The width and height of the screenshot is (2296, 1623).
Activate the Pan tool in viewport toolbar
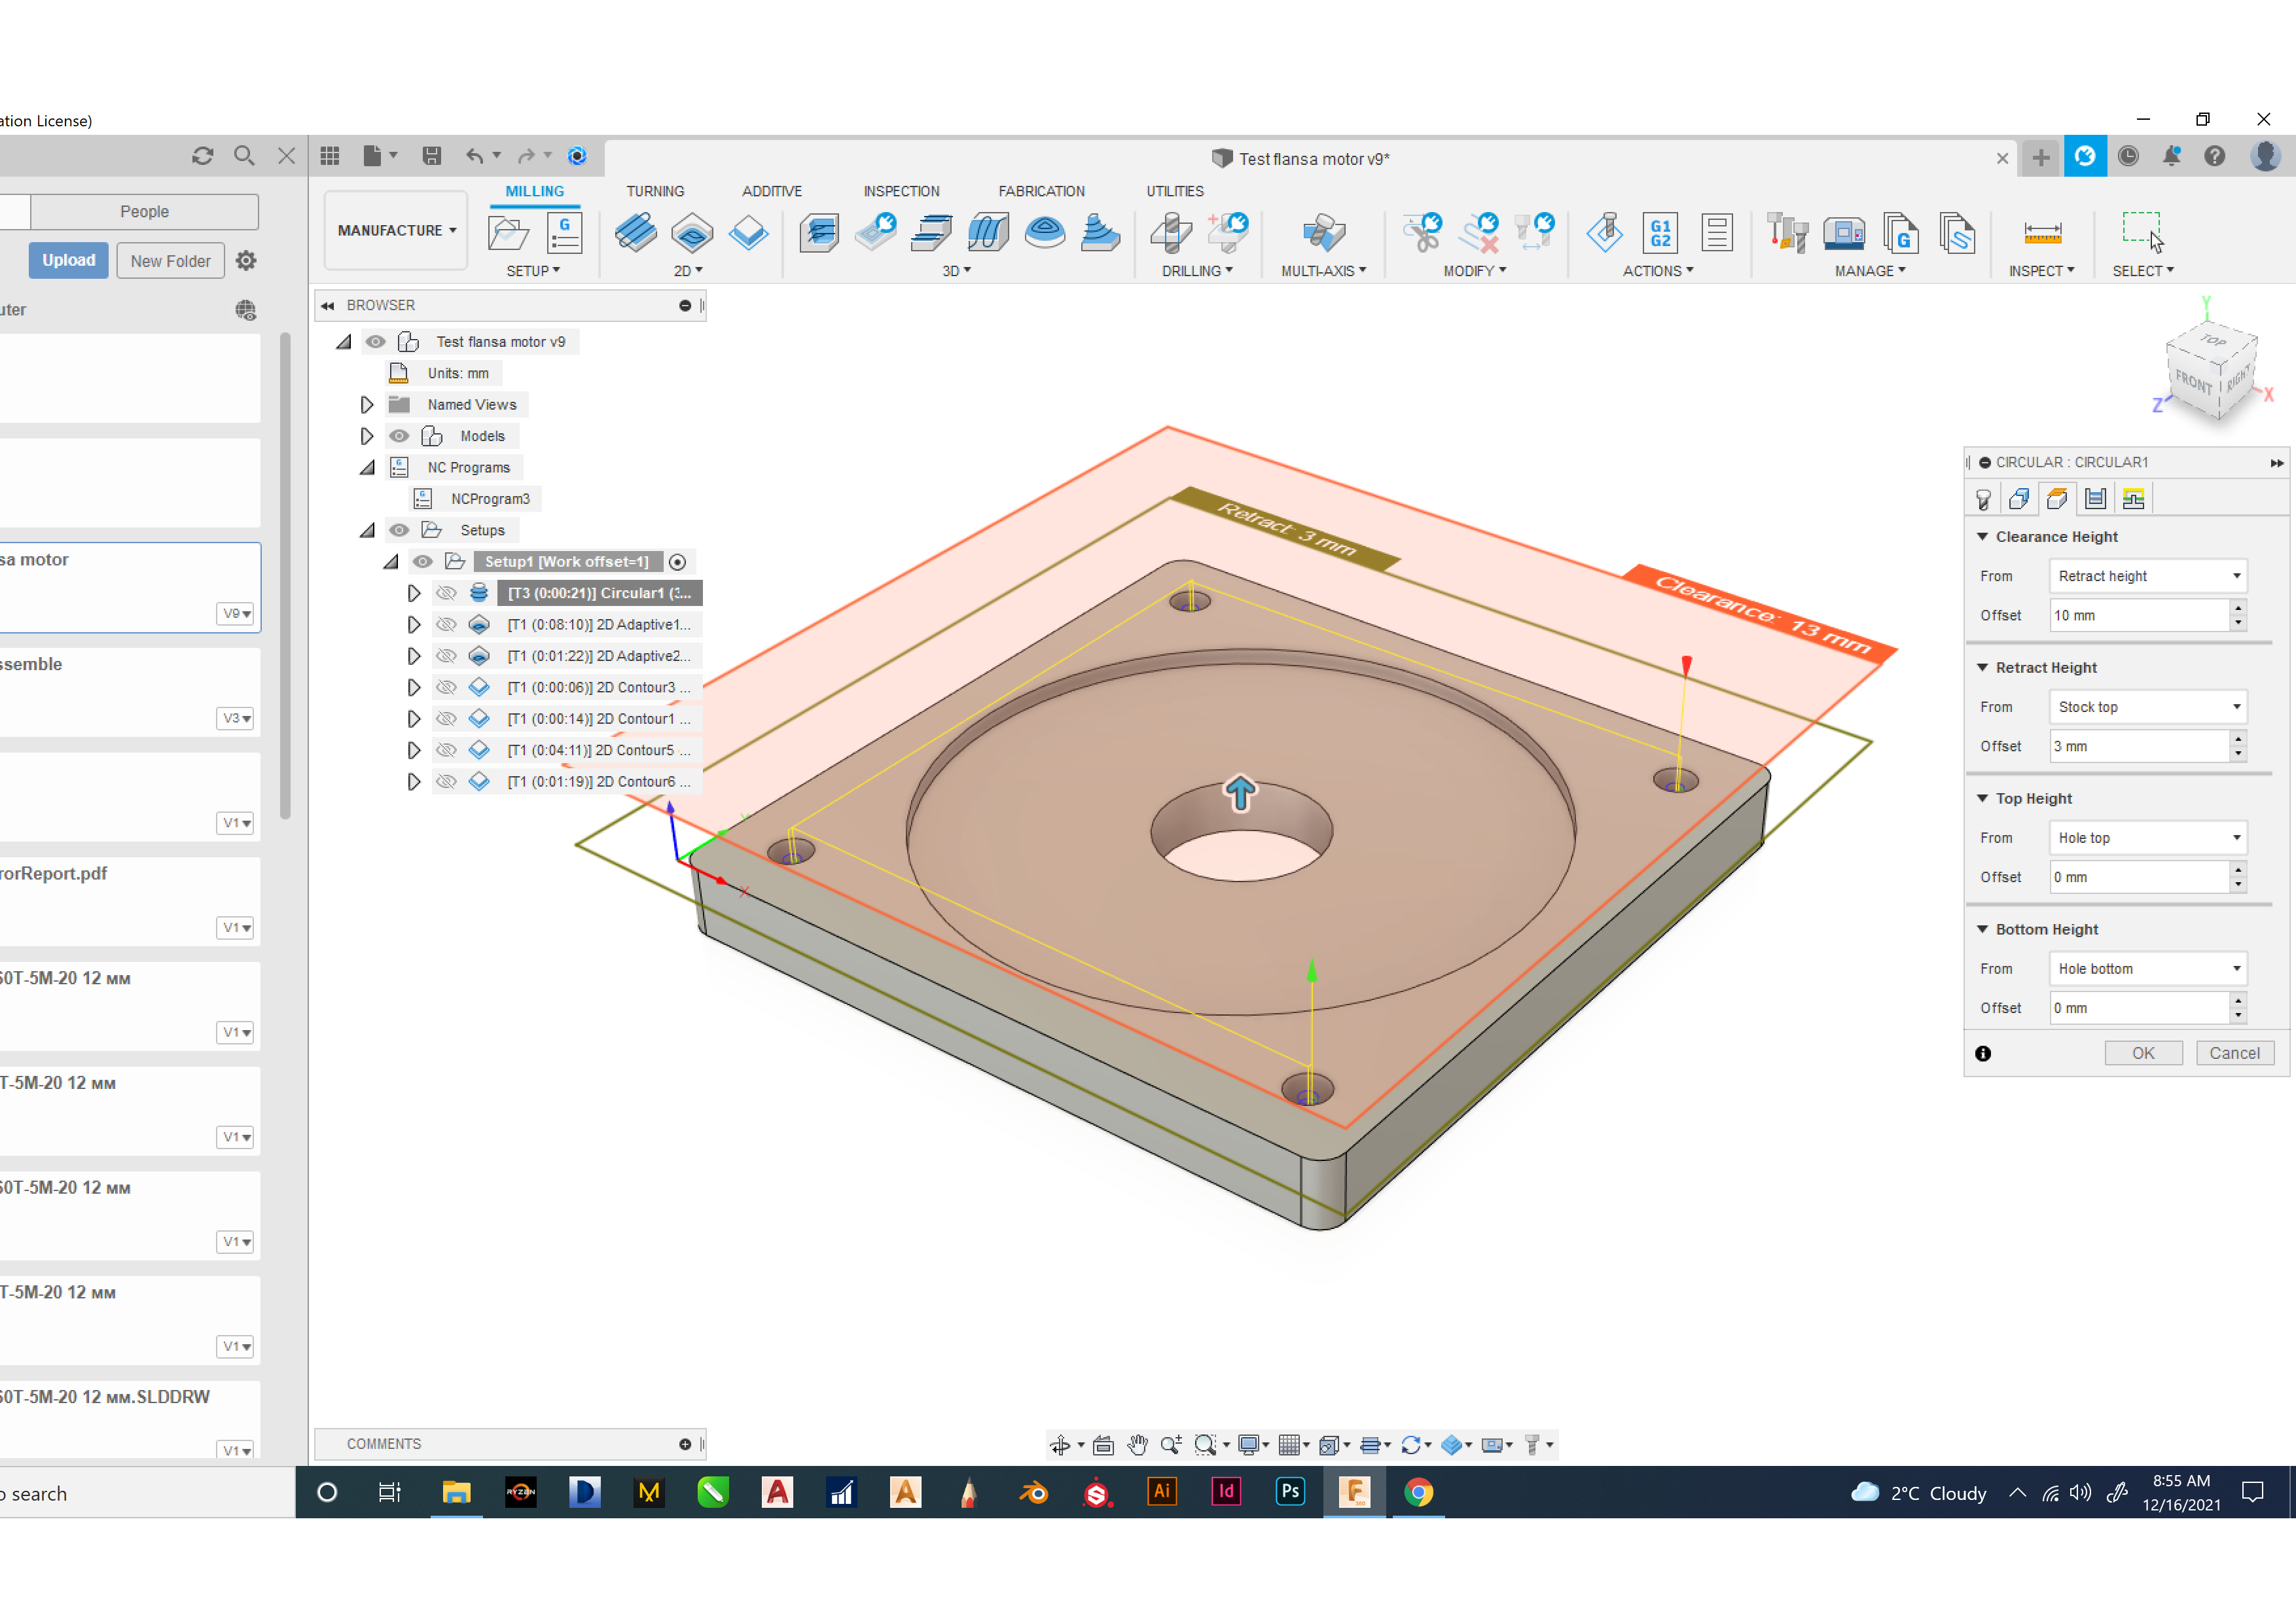1137,1445
